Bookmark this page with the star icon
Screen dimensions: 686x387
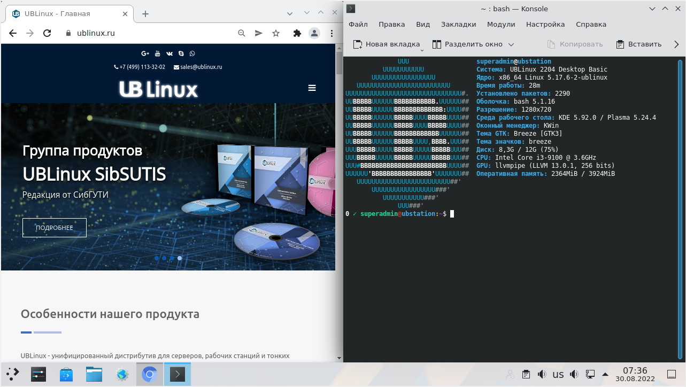[x=276, y=33]
